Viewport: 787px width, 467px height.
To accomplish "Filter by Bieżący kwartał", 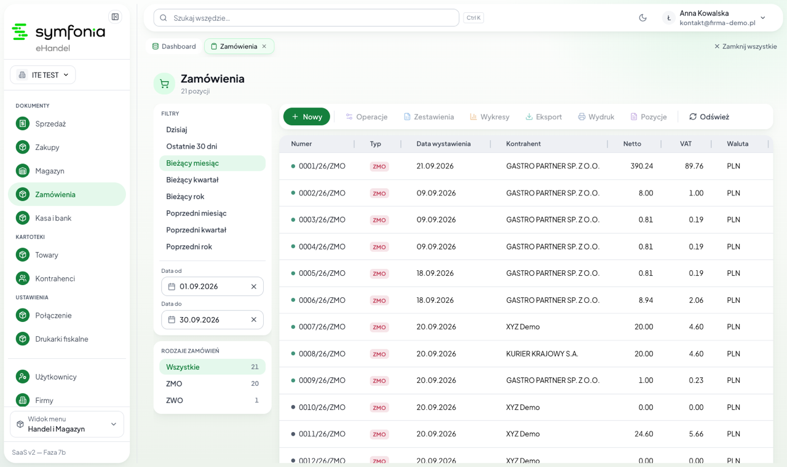I will pos(212,179).
